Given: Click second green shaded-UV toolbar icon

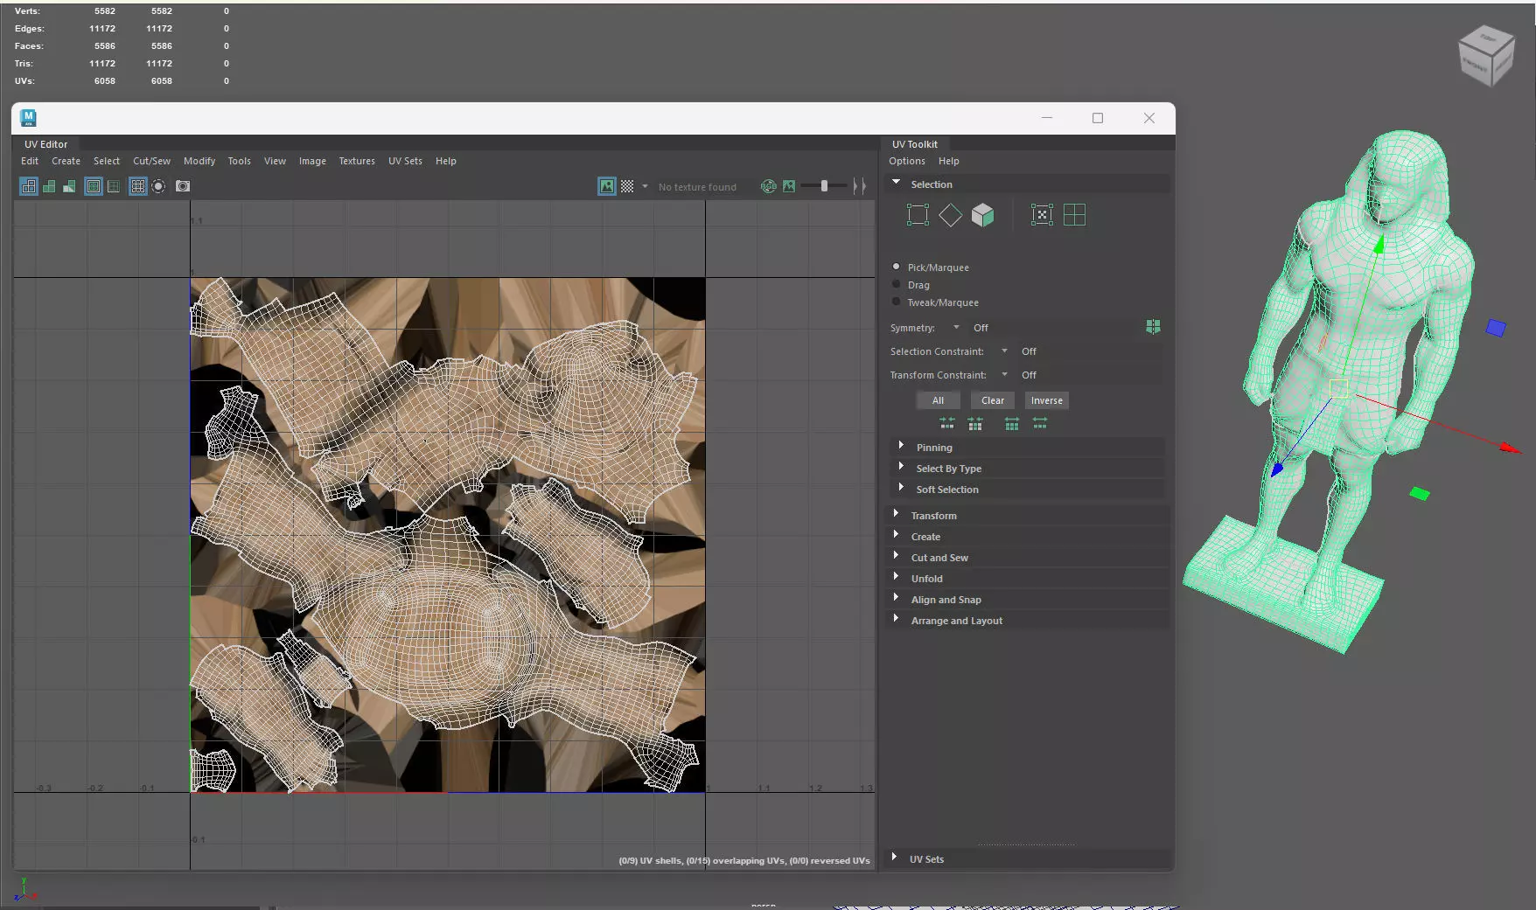Looking at the screenshot, I should pyautogui.click(x=49, y=186).
